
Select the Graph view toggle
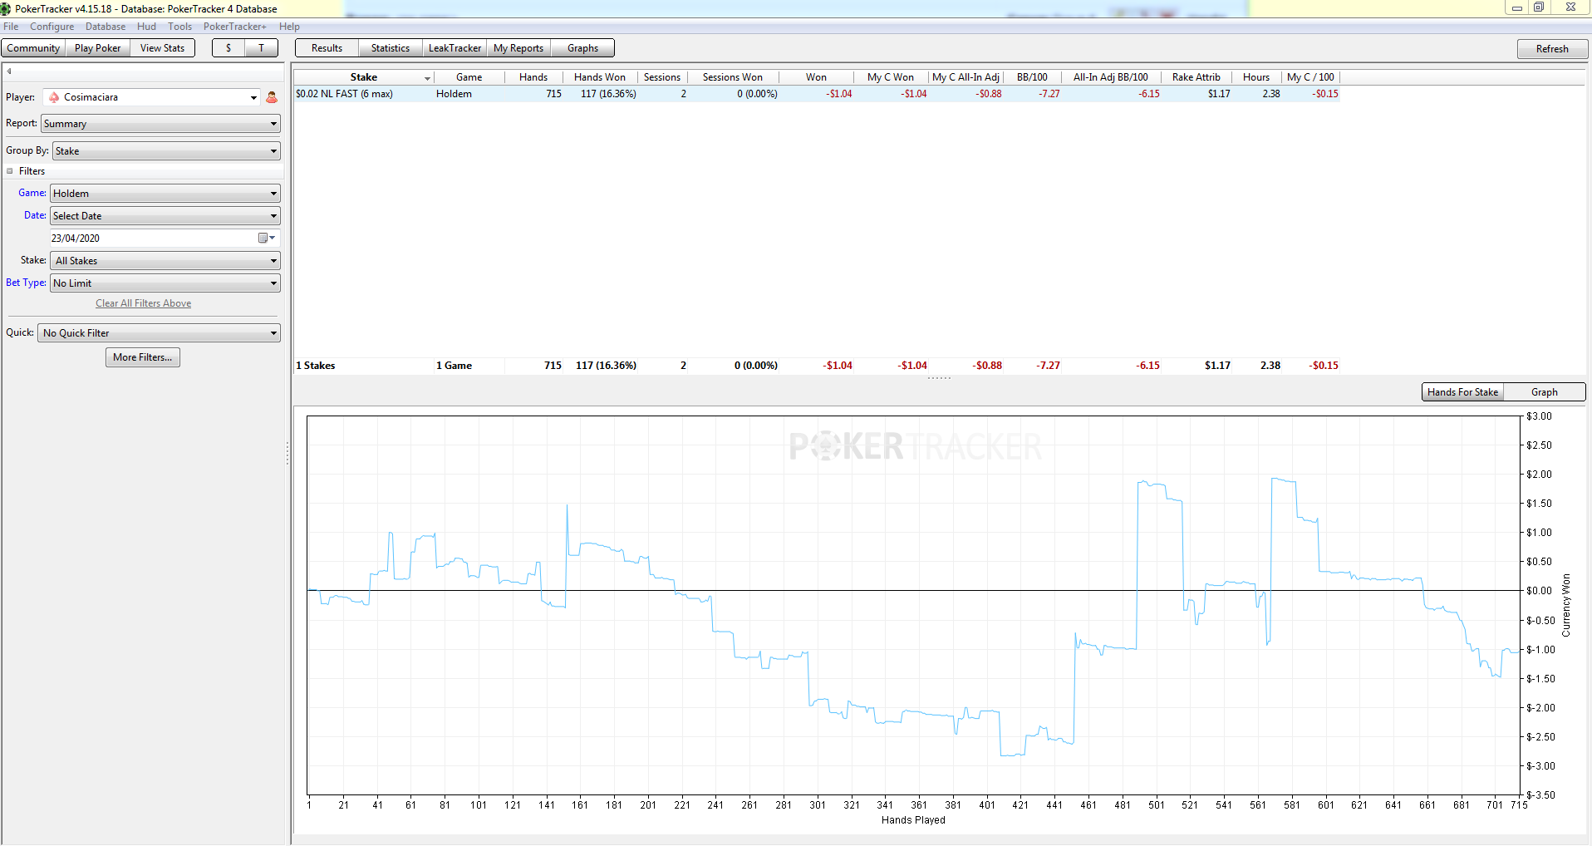point(1544,392)
